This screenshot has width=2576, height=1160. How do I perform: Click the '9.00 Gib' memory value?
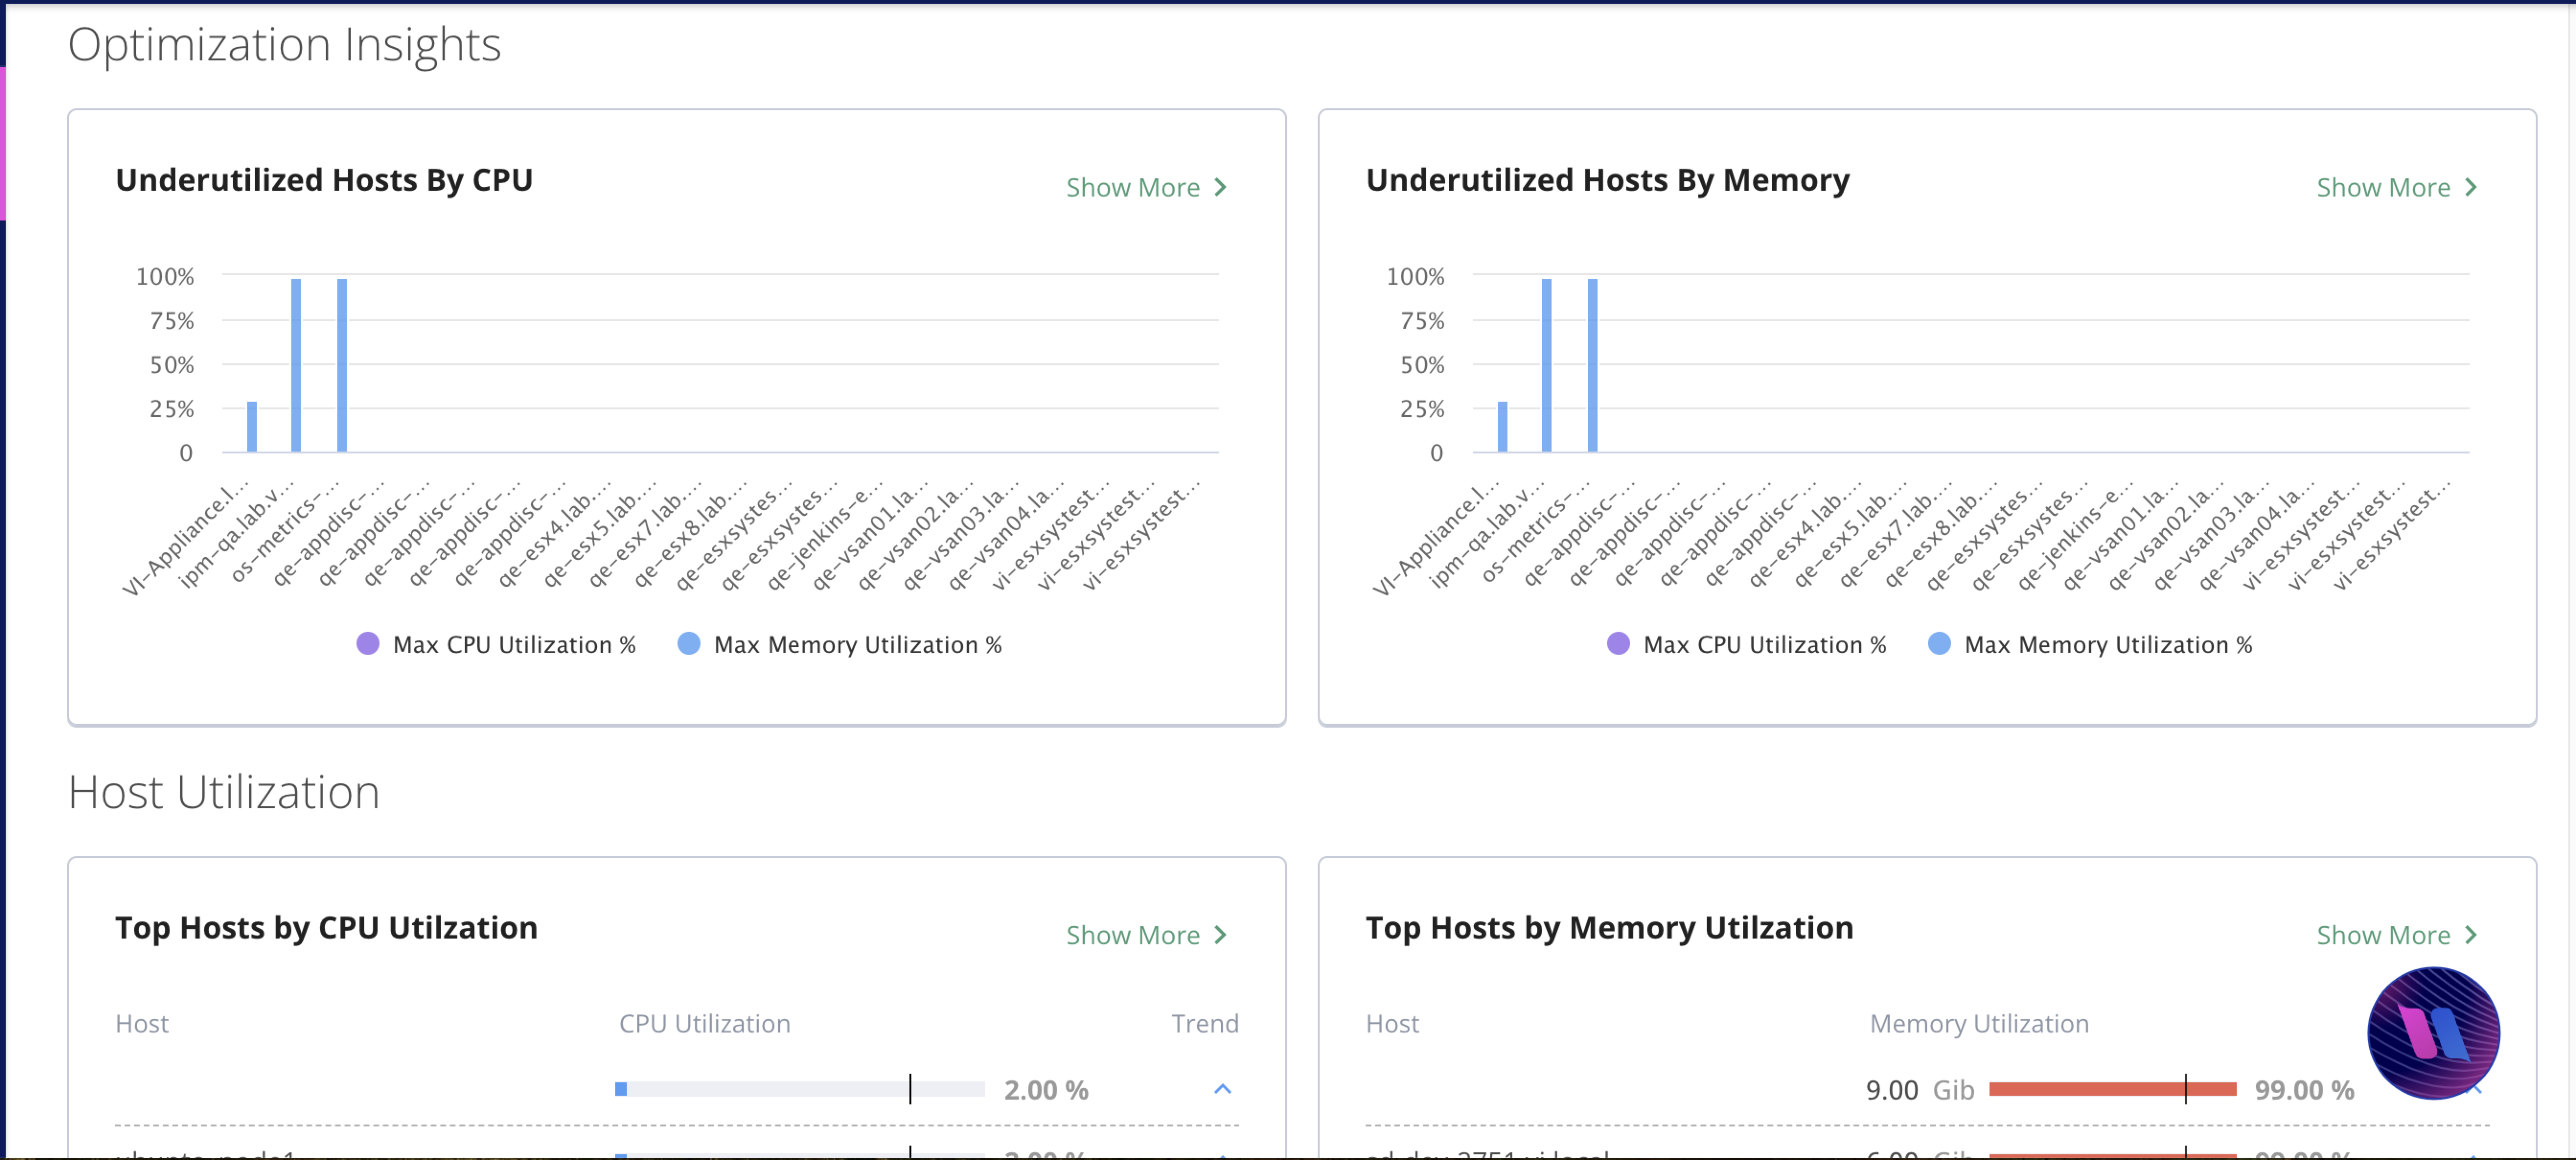pyautogui.click(x=1920, y=1089)
